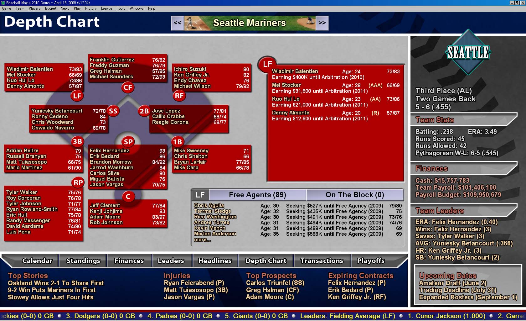Click the LF position badge on the field
The height and width of the screenshot is (321, 526).
77,96
